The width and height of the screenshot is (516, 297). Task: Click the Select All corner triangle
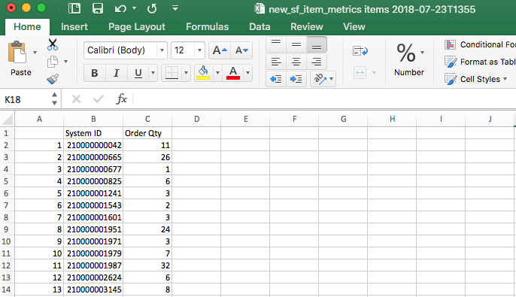(8, 119)
